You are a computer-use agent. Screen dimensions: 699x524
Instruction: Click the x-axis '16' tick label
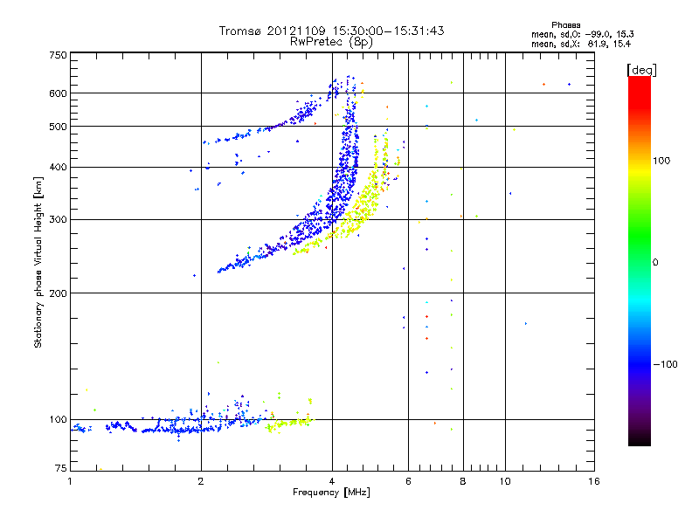click(594, 481)
